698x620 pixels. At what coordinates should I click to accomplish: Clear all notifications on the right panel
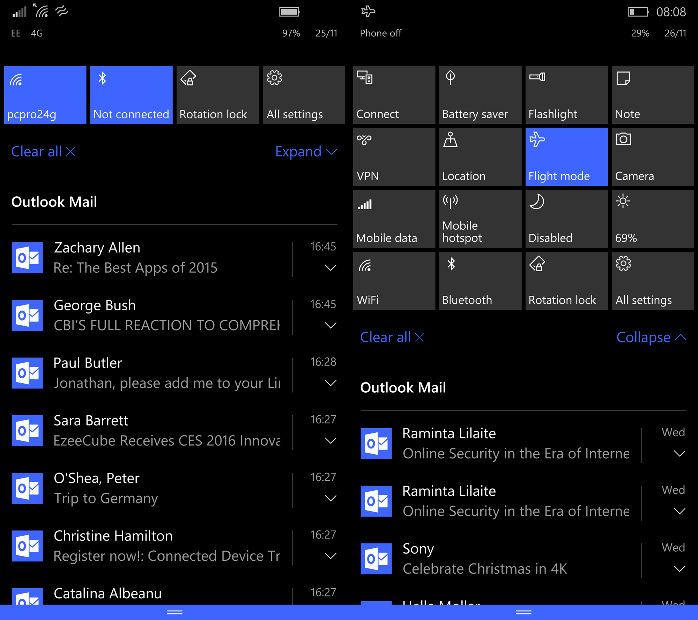tap(392, 337)
